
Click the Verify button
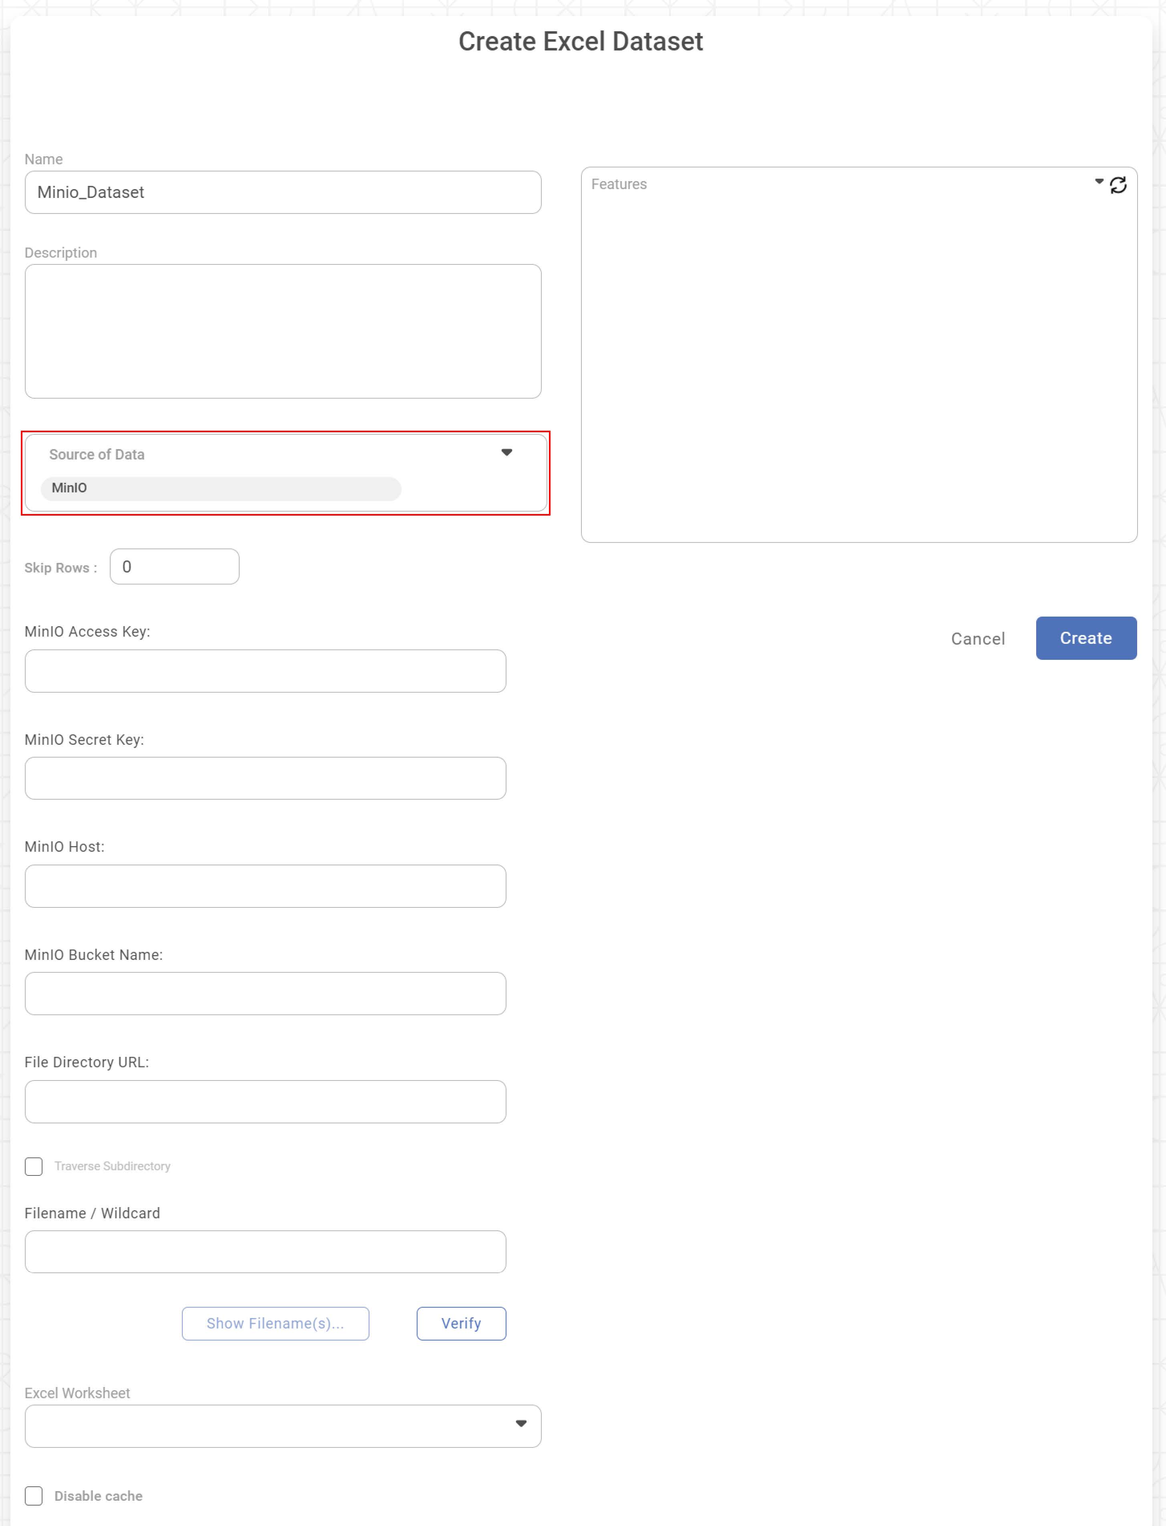point(461,1323)
